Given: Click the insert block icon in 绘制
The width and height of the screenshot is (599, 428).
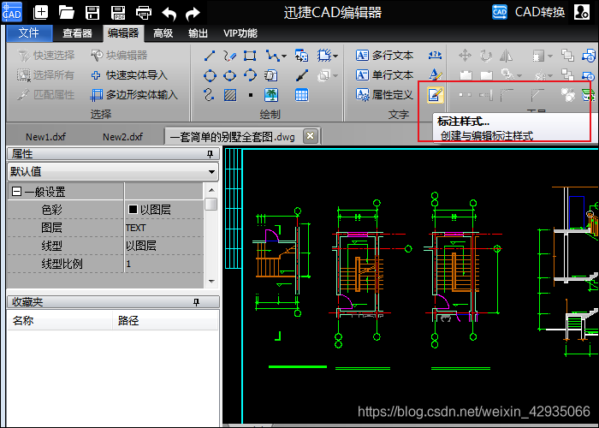Looking at the screenshot, I should tap(301, 56).
